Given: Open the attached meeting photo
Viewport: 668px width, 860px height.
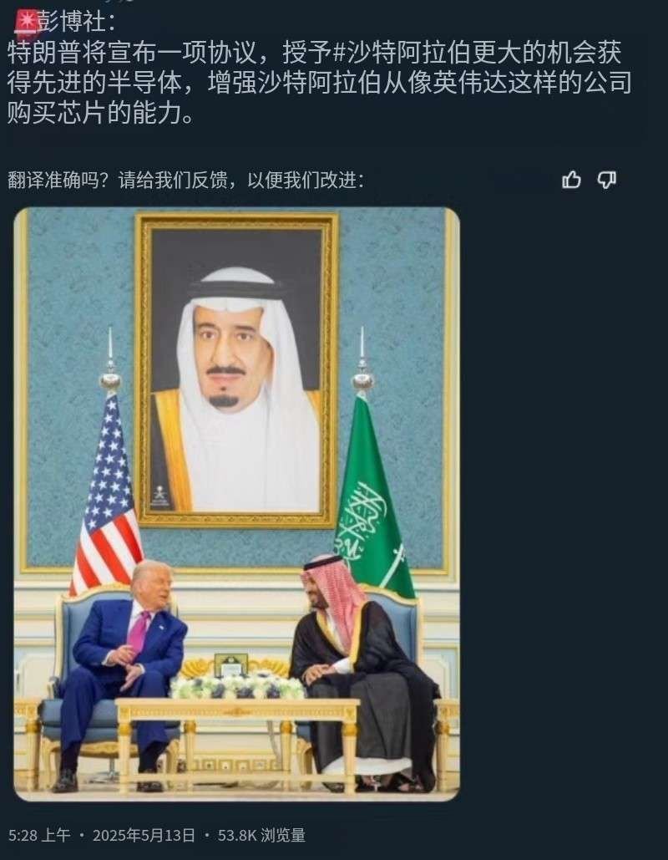Looking at the screenshot, I should tap(237, 503).
